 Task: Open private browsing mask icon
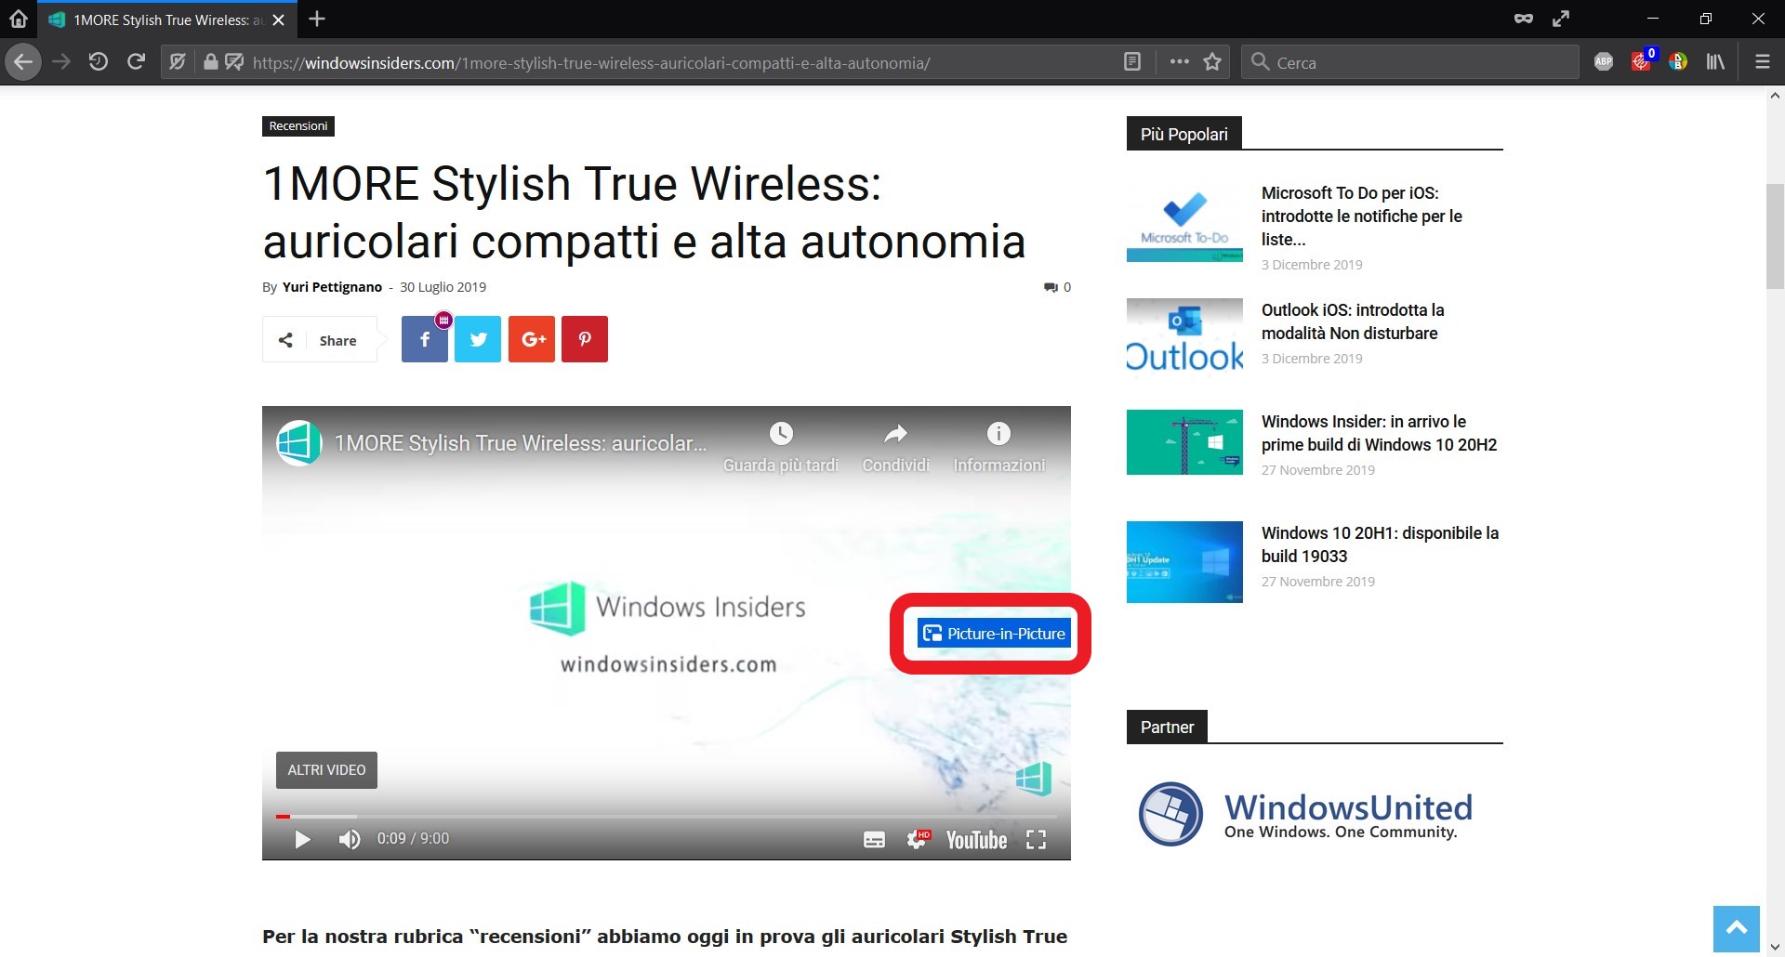(x=1524, y=19)
